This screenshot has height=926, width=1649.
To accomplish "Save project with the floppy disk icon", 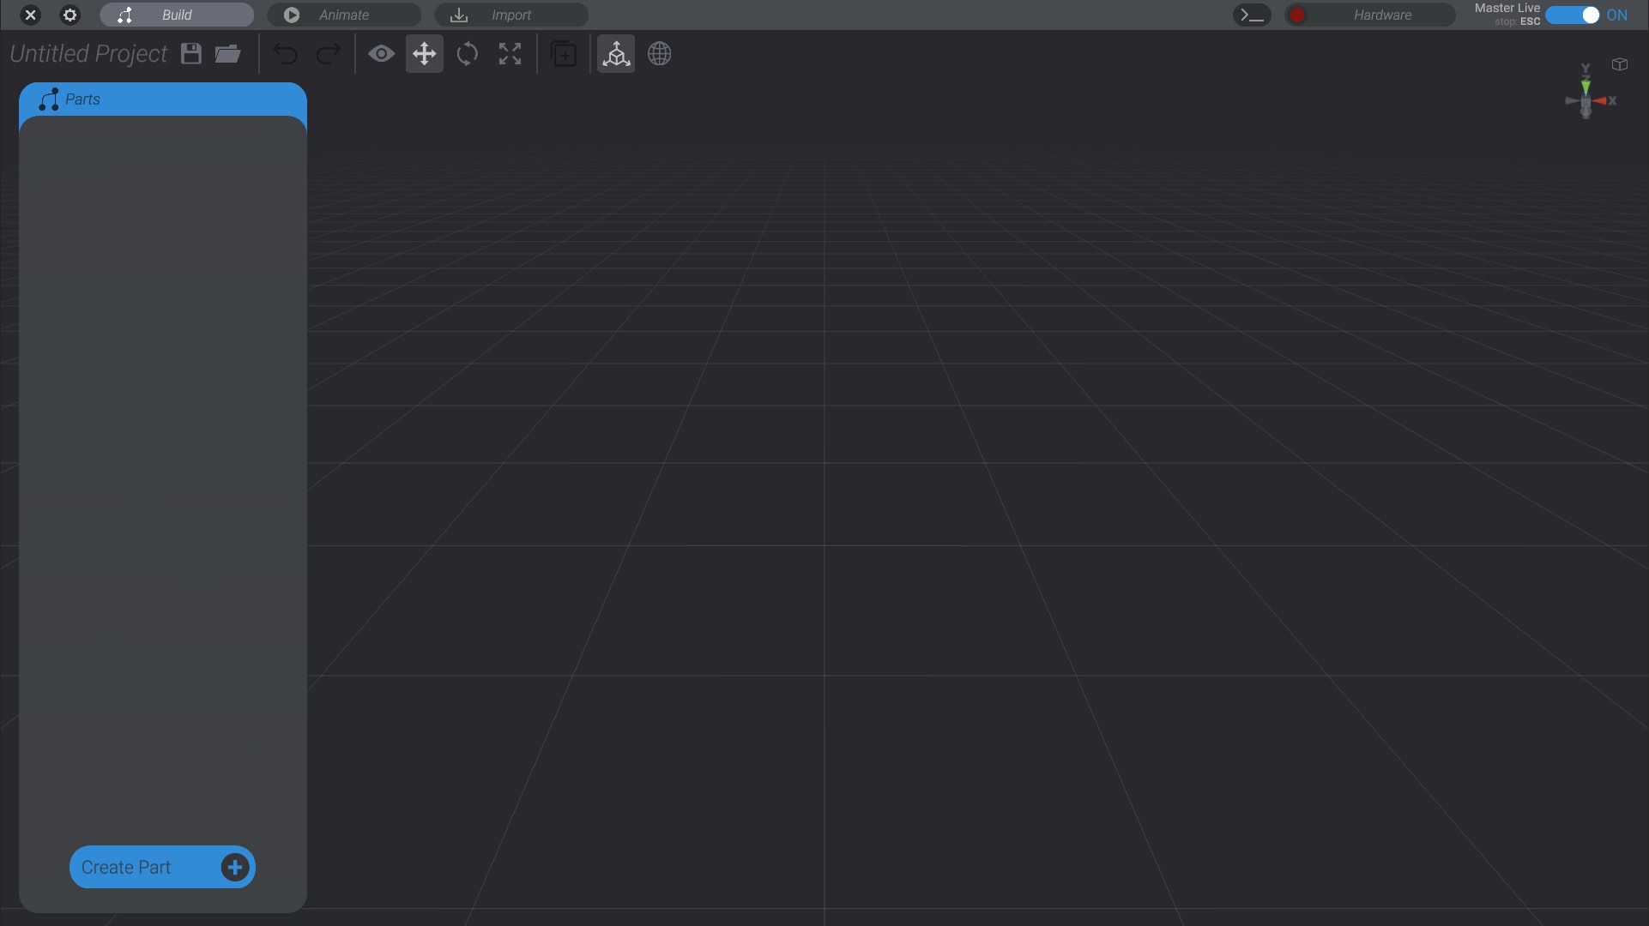I will pos(191,54).
